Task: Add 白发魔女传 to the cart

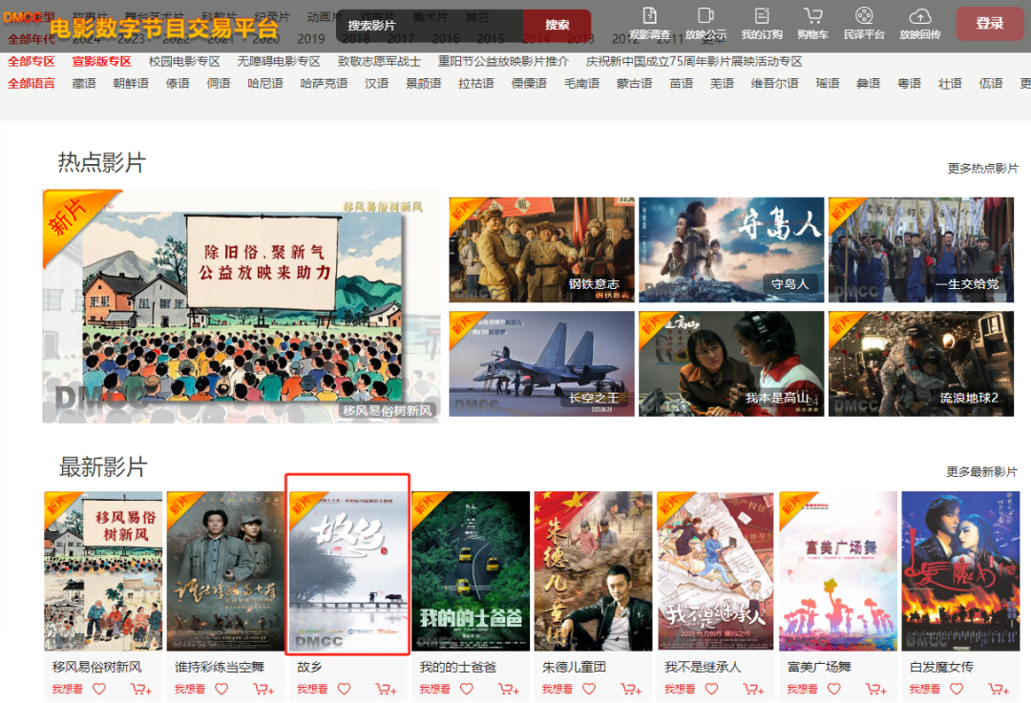Action: [999, 690]
